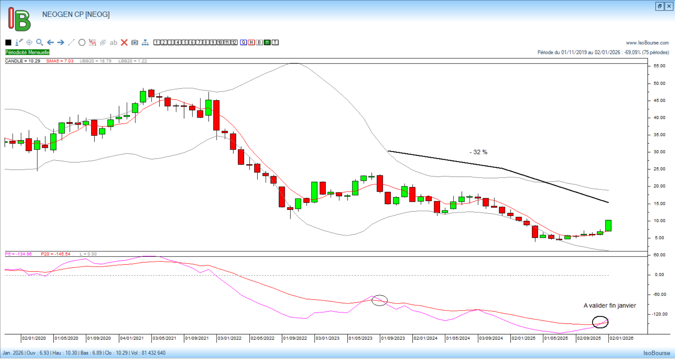Select the crosshair target tool
The image size is (675, 359).
tap(29, 42)
